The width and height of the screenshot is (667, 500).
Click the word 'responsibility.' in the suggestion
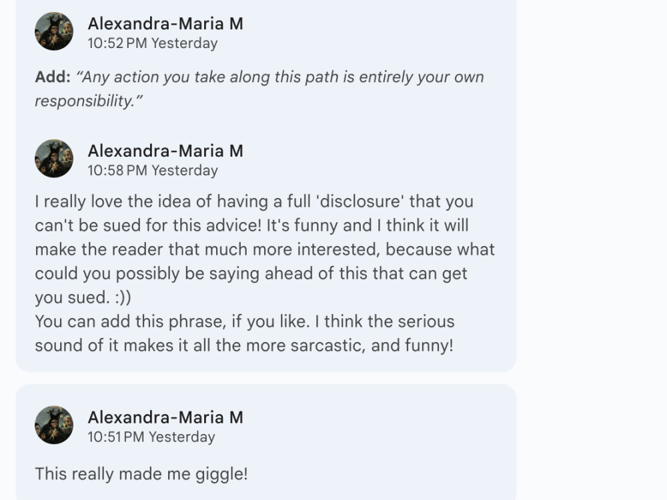(84, 101)
